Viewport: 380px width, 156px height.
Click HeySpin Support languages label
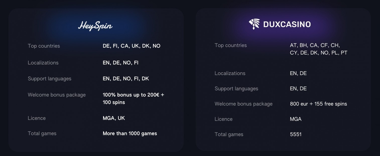pyautogui.click(x=49, y=79)
